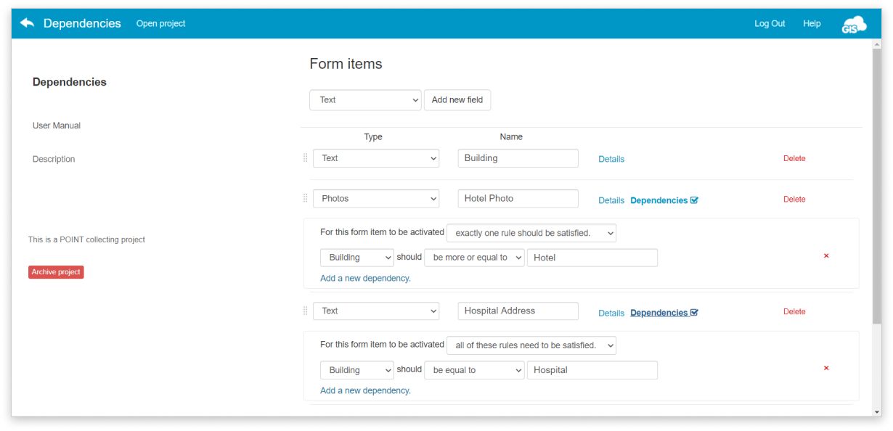
Task: Click the Name column header
Action: click(x=511, y=136)
